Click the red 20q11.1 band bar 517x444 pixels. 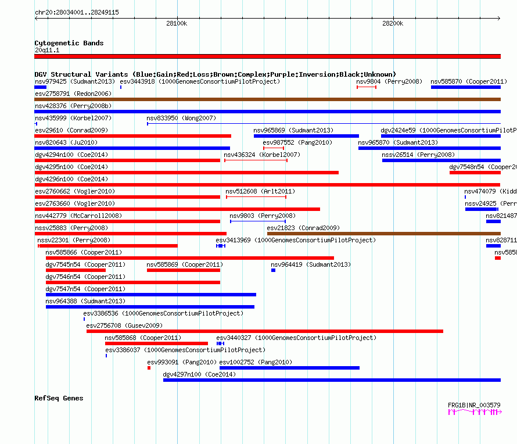coord(267,56)
